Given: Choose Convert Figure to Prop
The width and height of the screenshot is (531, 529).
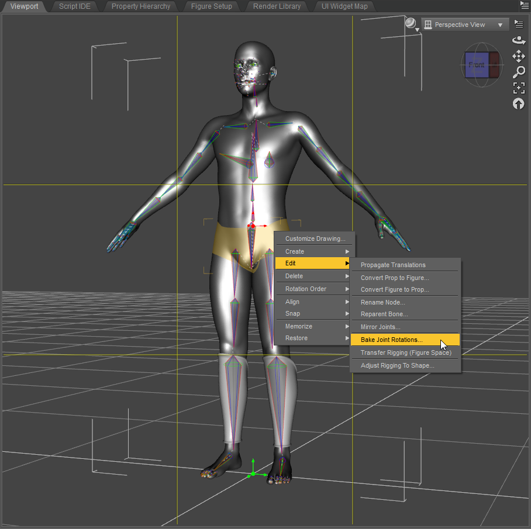Looking at the screenshot, I should pyautogui.click(x=405, y=289).
